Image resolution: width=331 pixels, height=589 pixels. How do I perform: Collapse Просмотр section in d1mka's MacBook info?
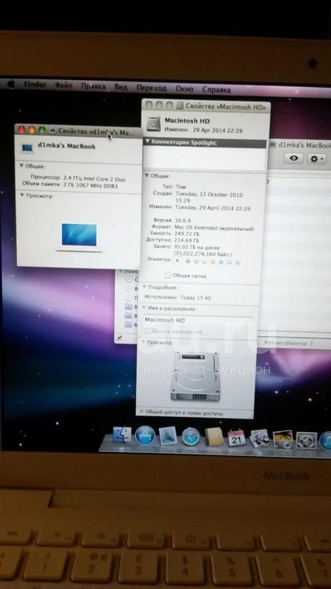[22, 195]
